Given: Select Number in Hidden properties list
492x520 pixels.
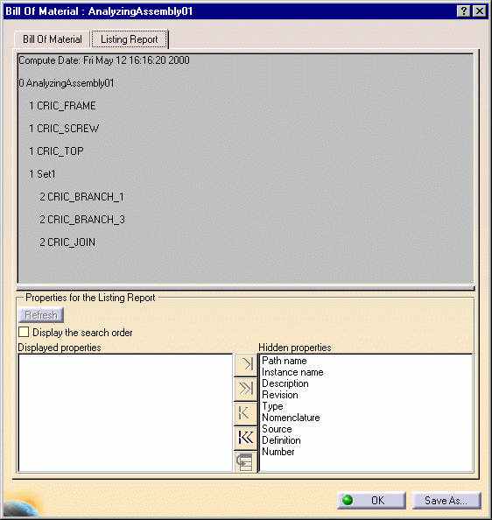Looking at the screenshot, I should click(278, 452).
